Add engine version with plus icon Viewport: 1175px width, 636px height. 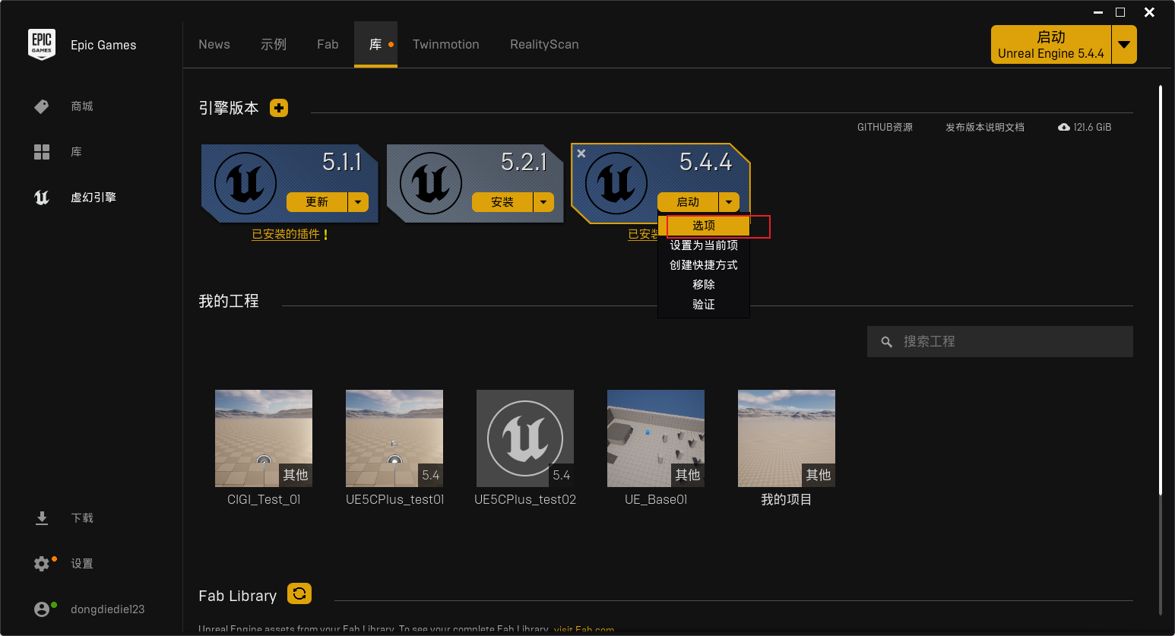(279, 108)
